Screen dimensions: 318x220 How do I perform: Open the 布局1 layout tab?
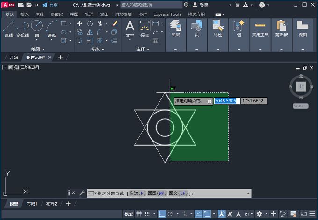[32, 204]
